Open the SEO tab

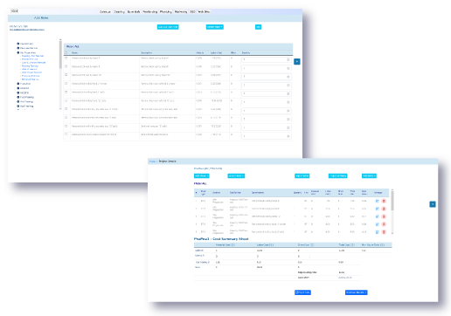point(192,12)
